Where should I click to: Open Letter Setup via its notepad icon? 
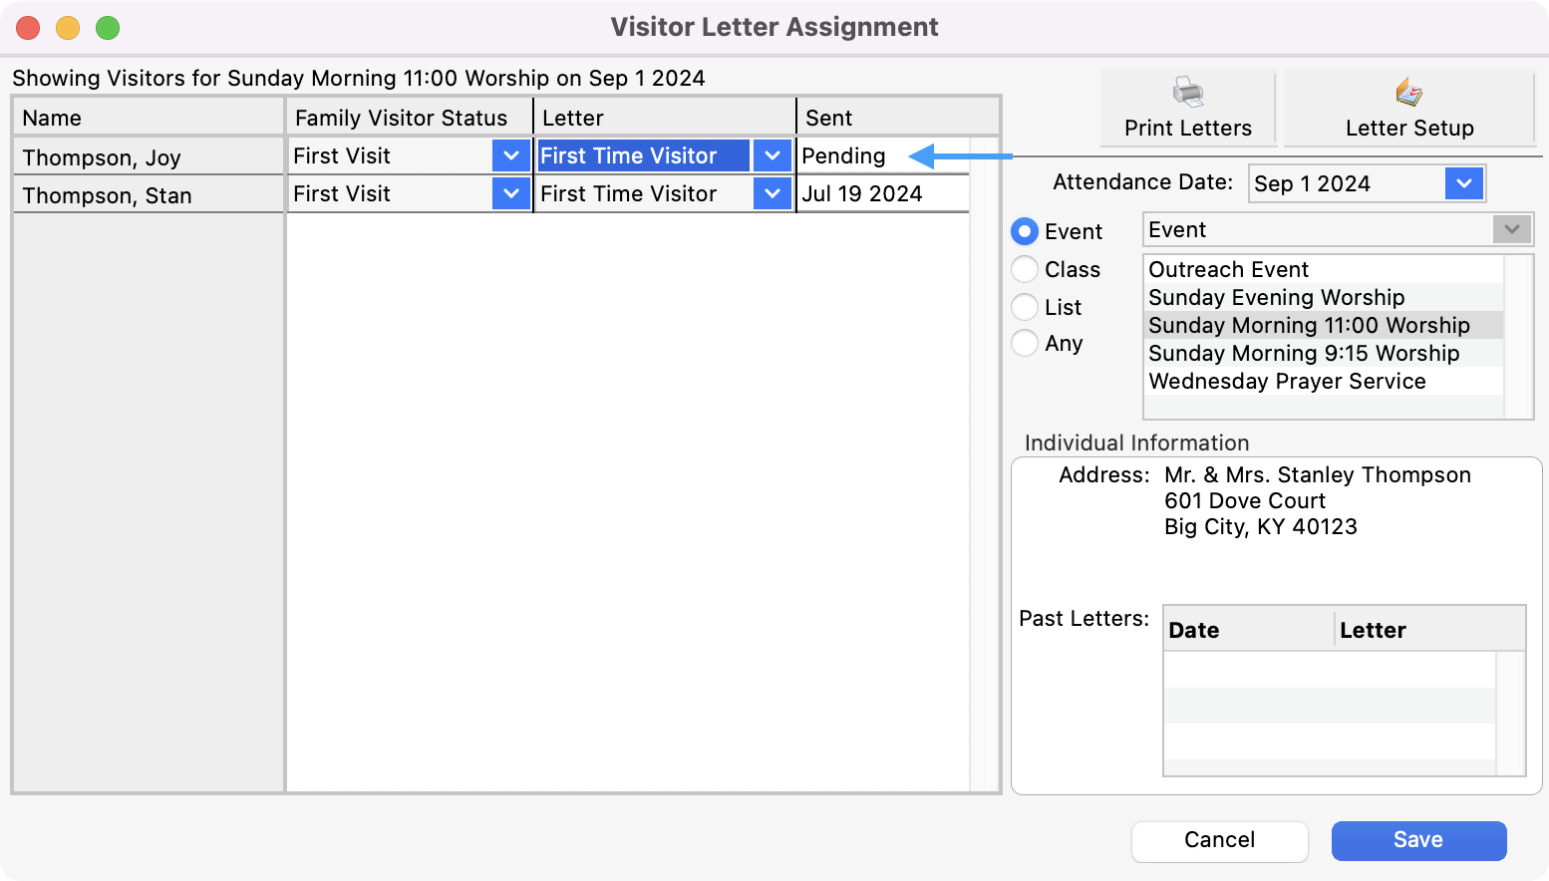click(x=1408, y=93)
